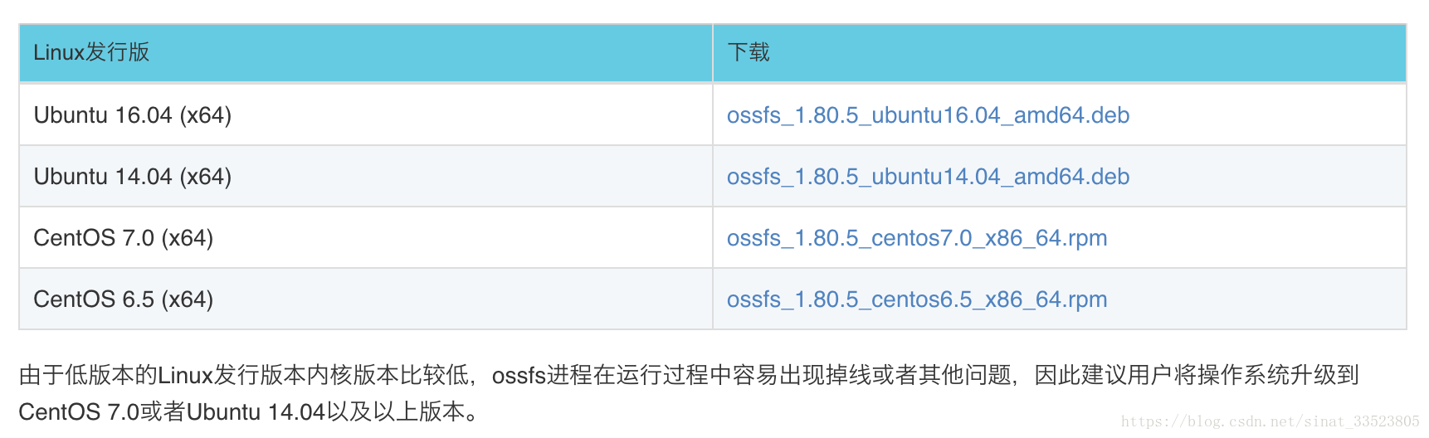Open ossfs_1.80.5_centos7.0_x86_64.rpm download link
This screenshot has height=438, width=1429.
917,238
